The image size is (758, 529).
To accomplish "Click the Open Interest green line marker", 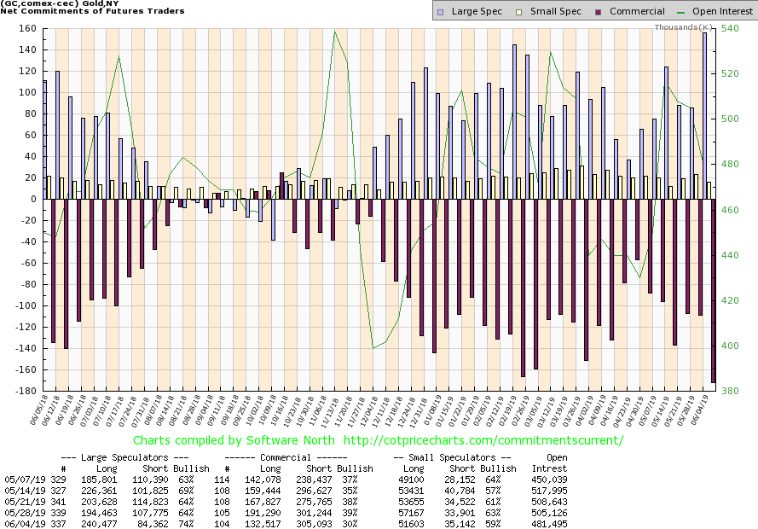I will [x=681, y=12].
